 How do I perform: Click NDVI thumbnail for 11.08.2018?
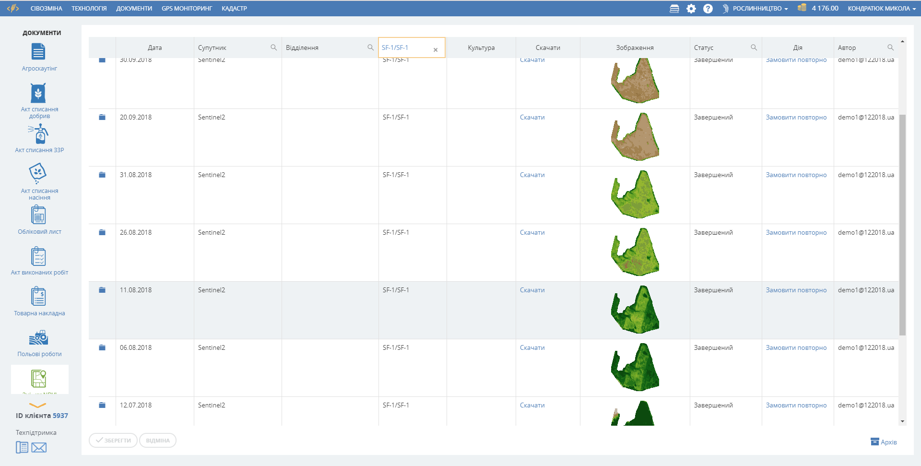(635, 310)
